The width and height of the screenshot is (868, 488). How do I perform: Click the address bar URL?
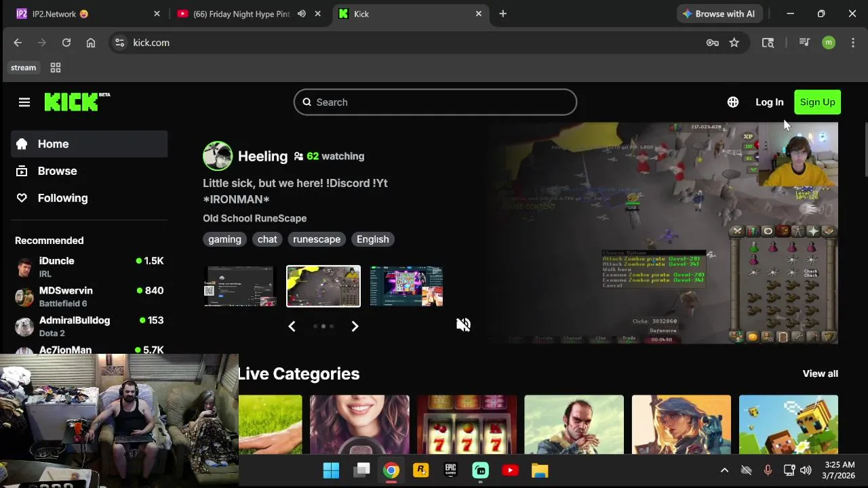coord(151,43)
